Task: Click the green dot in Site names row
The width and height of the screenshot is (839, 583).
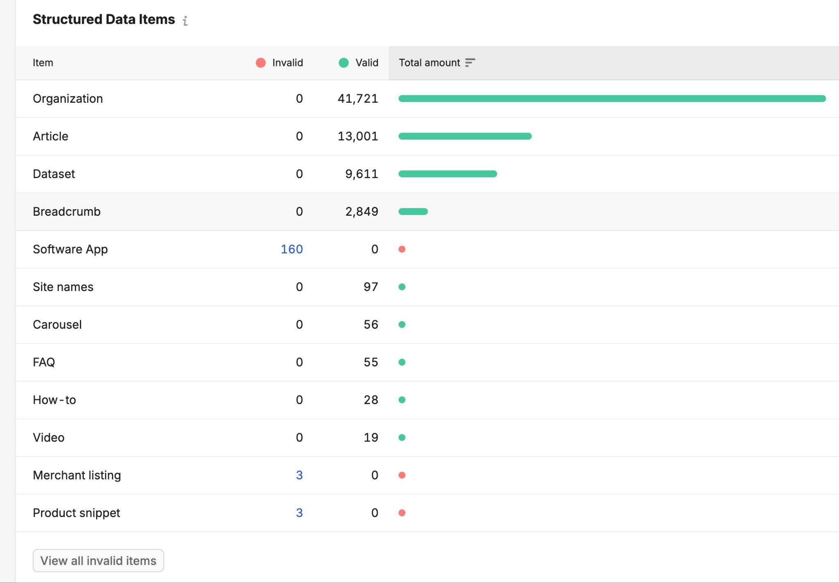Action: (402, 287)
